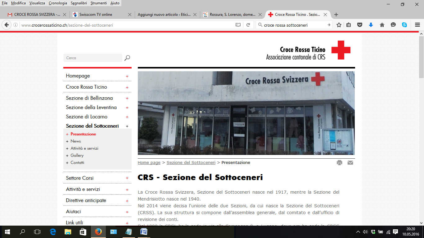This screenshot has width=424, height=238.
Task: Go back with the browser back arrow
Action: pyautogui.click(x=6, y=25)
